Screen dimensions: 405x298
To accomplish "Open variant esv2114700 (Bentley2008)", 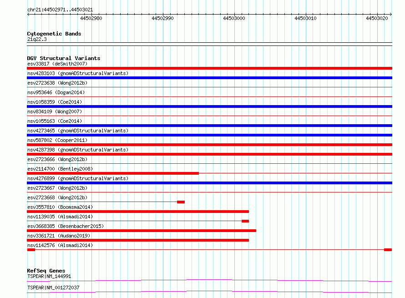I will tap(60, 169).
